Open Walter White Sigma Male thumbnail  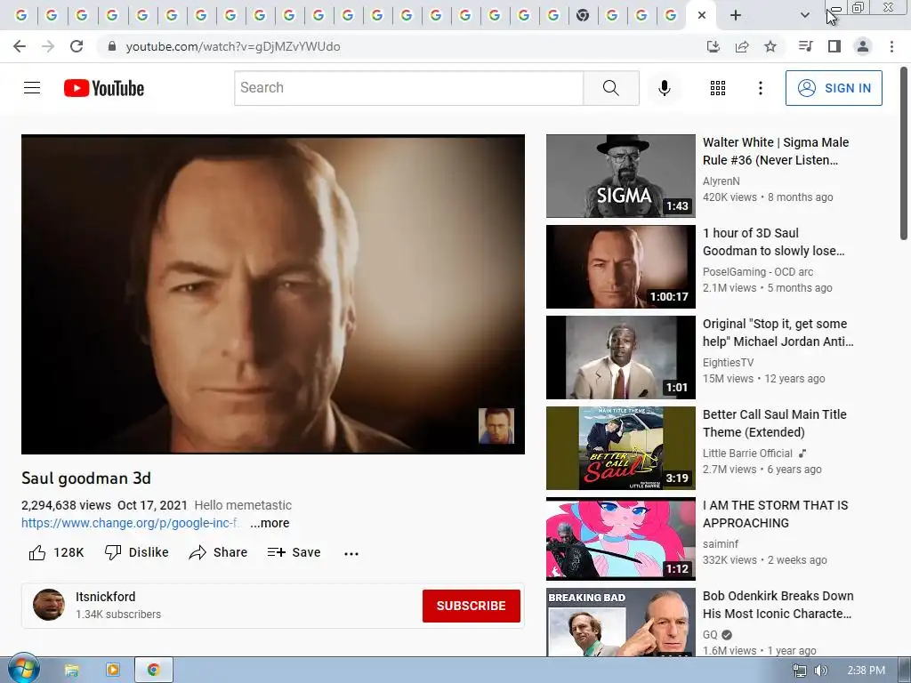(x=620, y=176)
